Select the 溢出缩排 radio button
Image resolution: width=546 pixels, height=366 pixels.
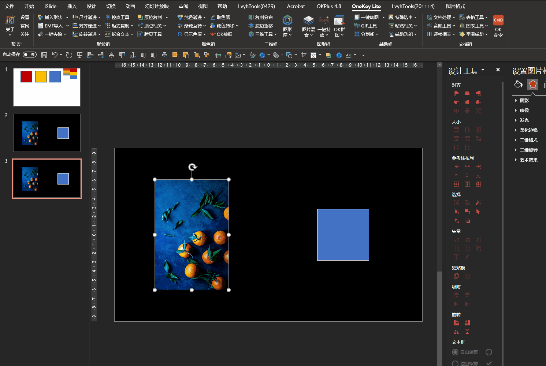[455, 363]
